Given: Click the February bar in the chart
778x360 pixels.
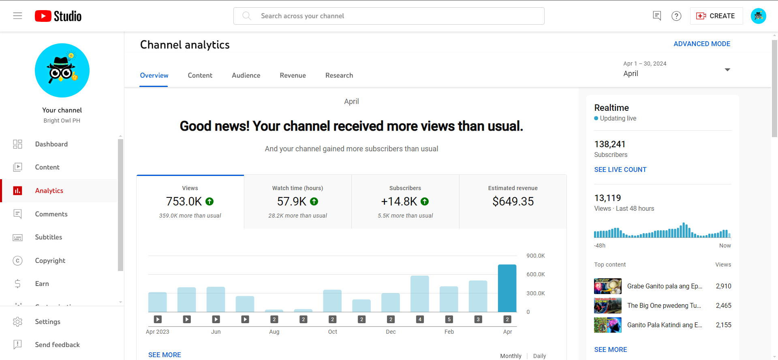Looking at the screenshot, I should click(x=449, y=299).
